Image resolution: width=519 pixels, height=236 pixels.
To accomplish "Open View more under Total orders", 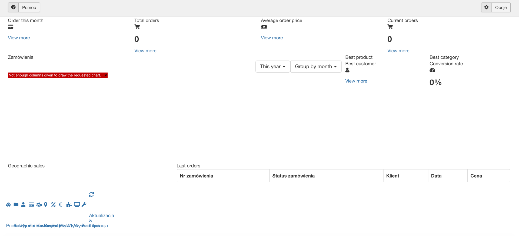I will 145,51.
